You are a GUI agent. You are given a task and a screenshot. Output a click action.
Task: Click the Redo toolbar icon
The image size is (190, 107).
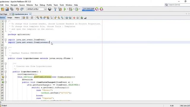click(22, 9)
